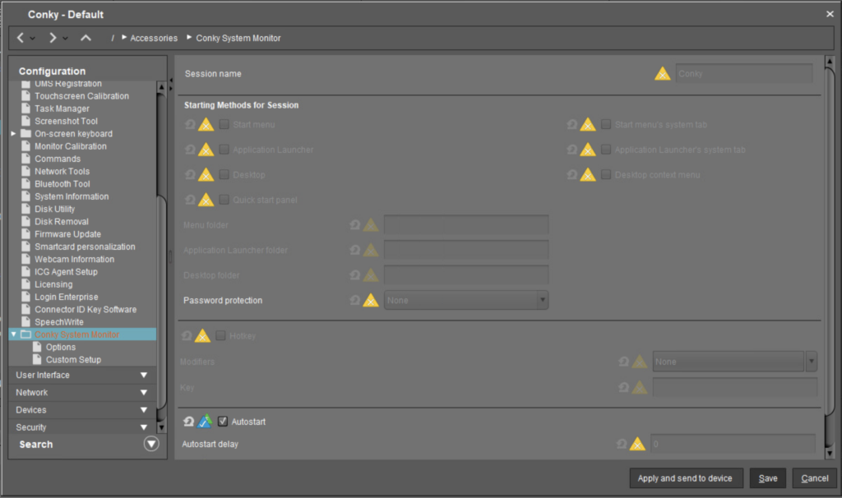Go up one level with the up arrow
842x498 pixels.
[x=86, y=38]
